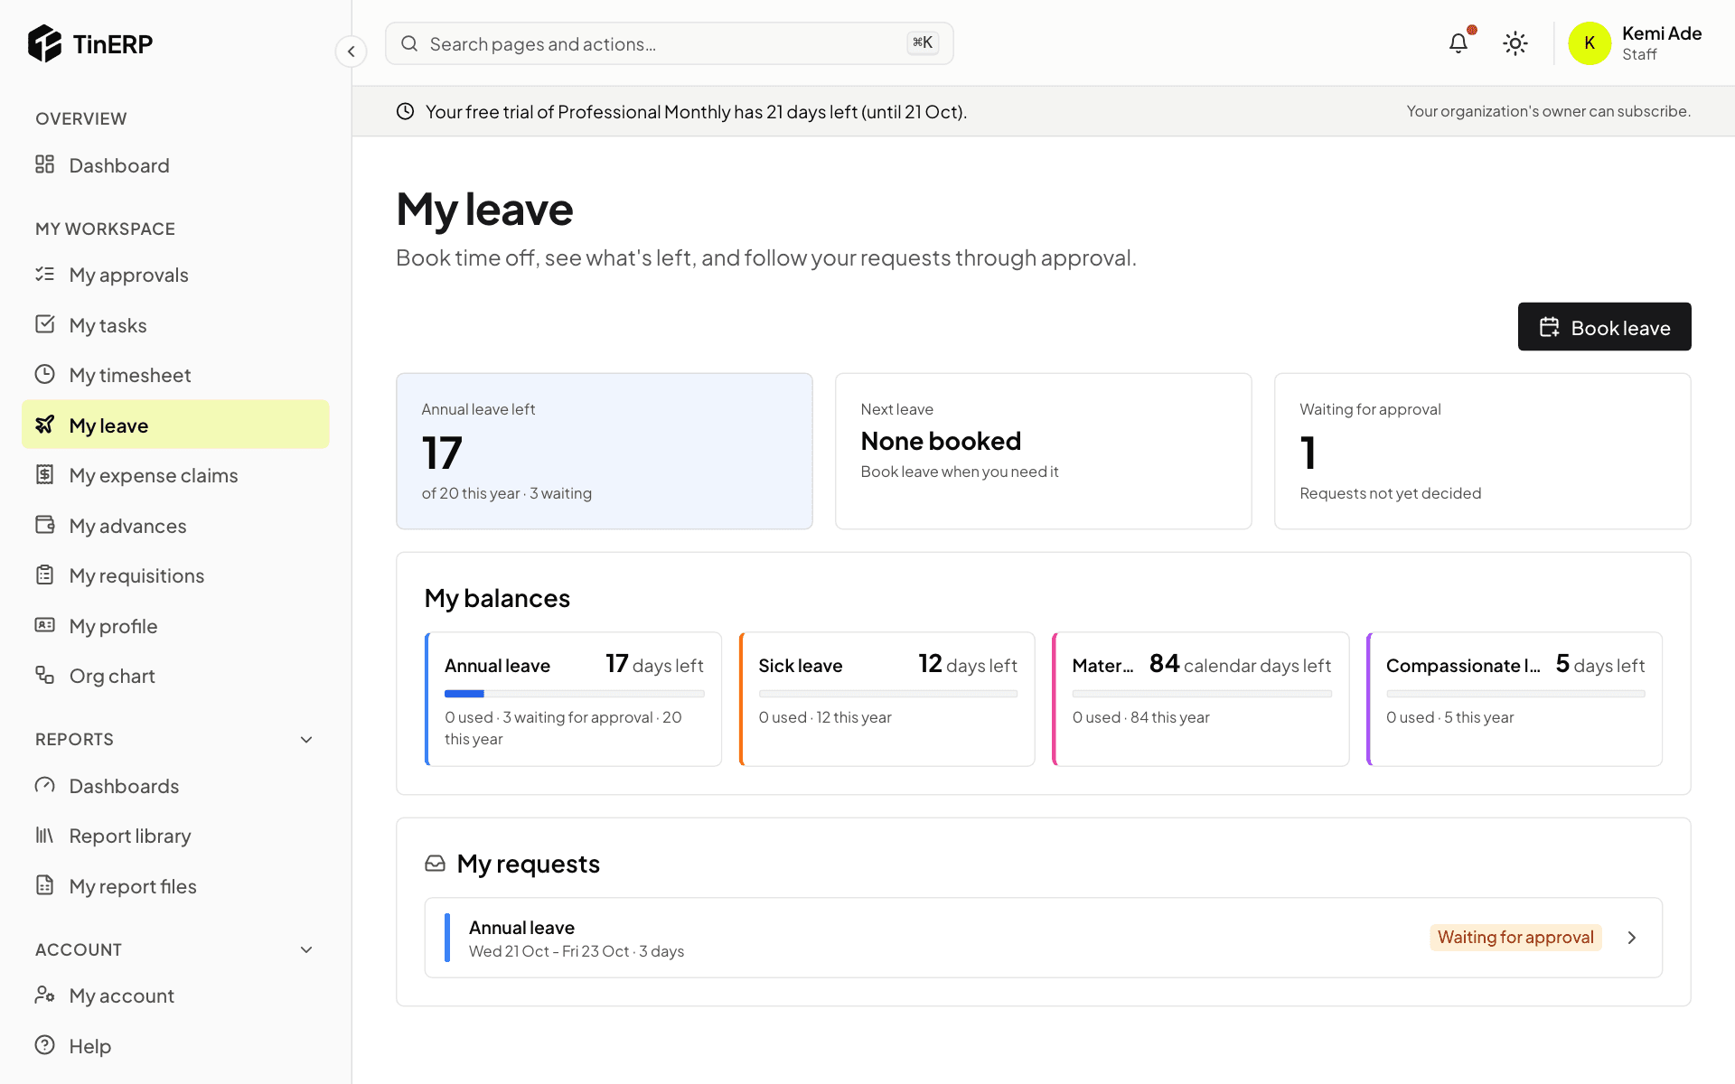Select the Next leave None booked card
The height and width of the screenshot is (1084, 1735).
pos(1044,451)
